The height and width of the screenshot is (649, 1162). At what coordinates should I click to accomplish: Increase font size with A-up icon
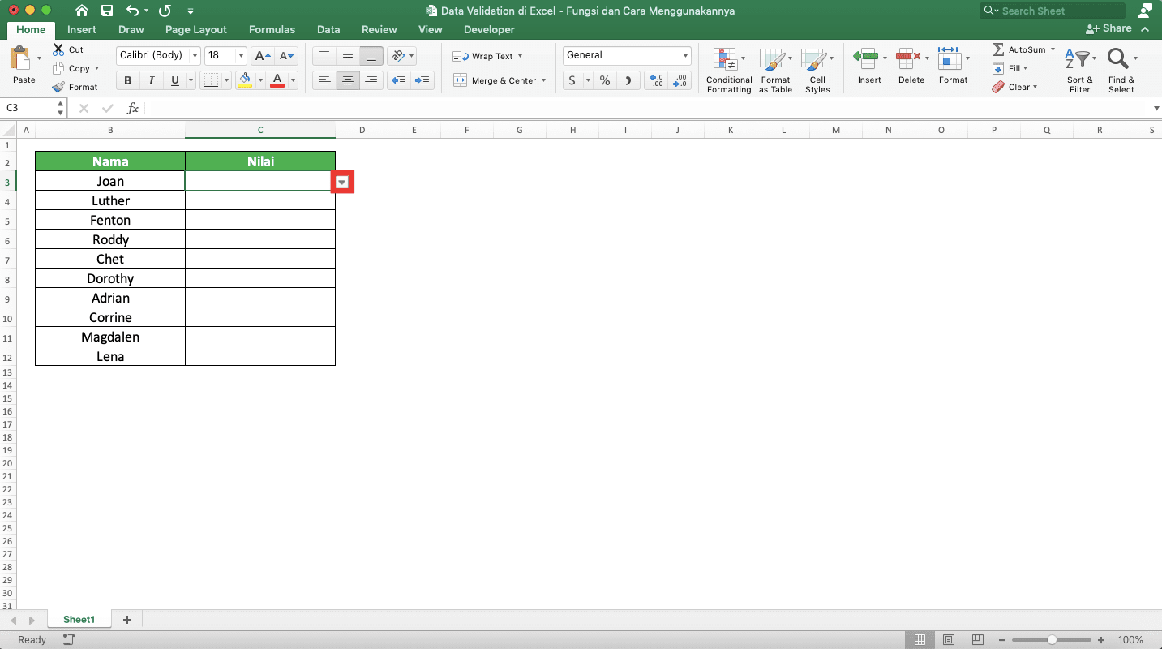pyautogui.click(x=262, y=56)
